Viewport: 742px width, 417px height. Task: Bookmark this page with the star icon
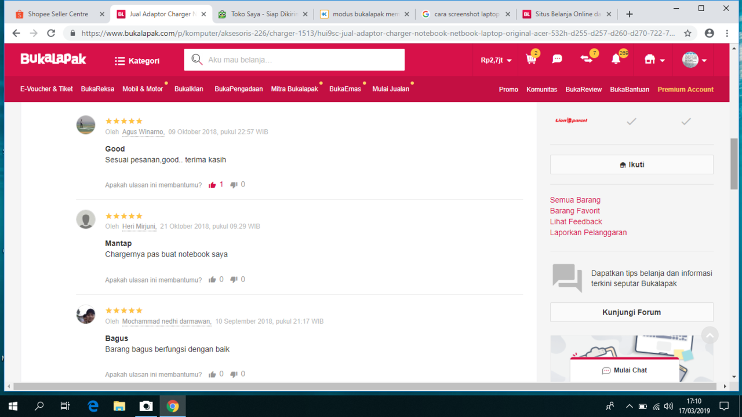pos(688,33)
